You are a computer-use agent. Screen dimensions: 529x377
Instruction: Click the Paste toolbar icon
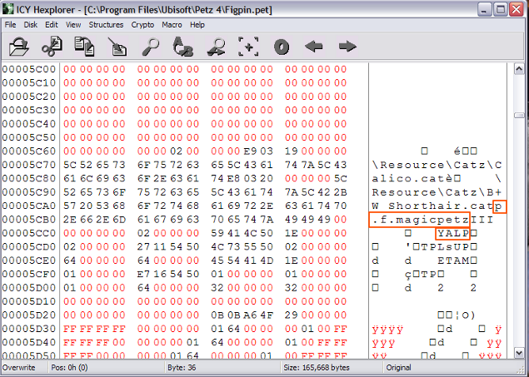pyautogui.click(x=117, y=47)
